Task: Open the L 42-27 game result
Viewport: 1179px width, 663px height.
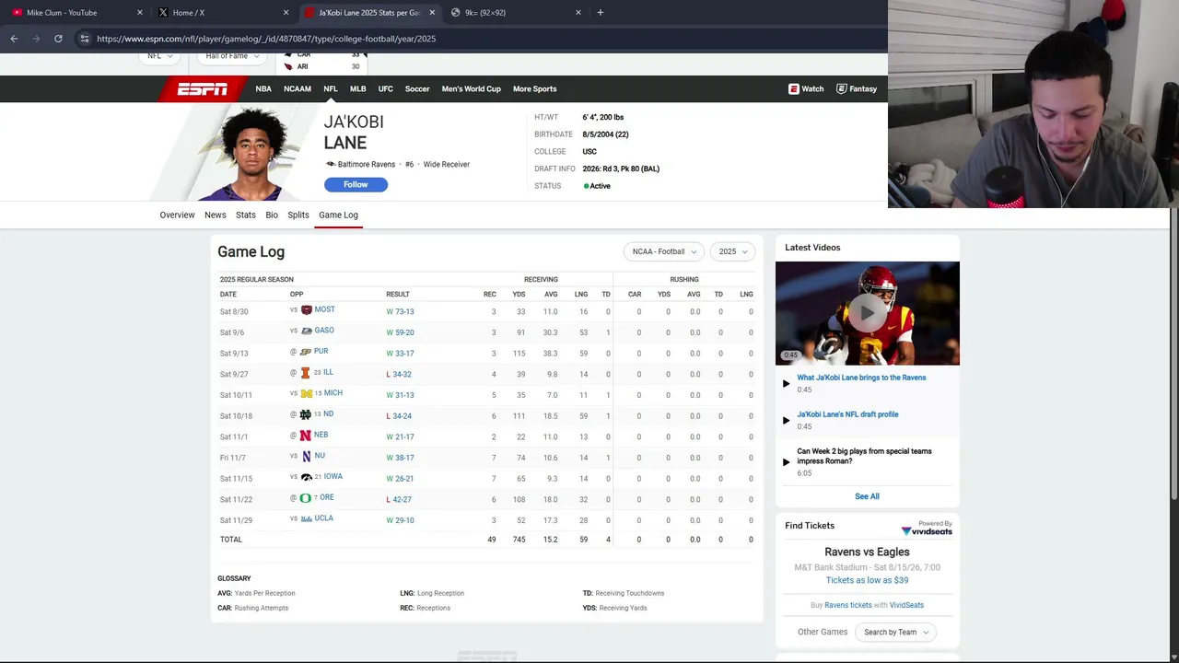Action: (x=399, y=499)
